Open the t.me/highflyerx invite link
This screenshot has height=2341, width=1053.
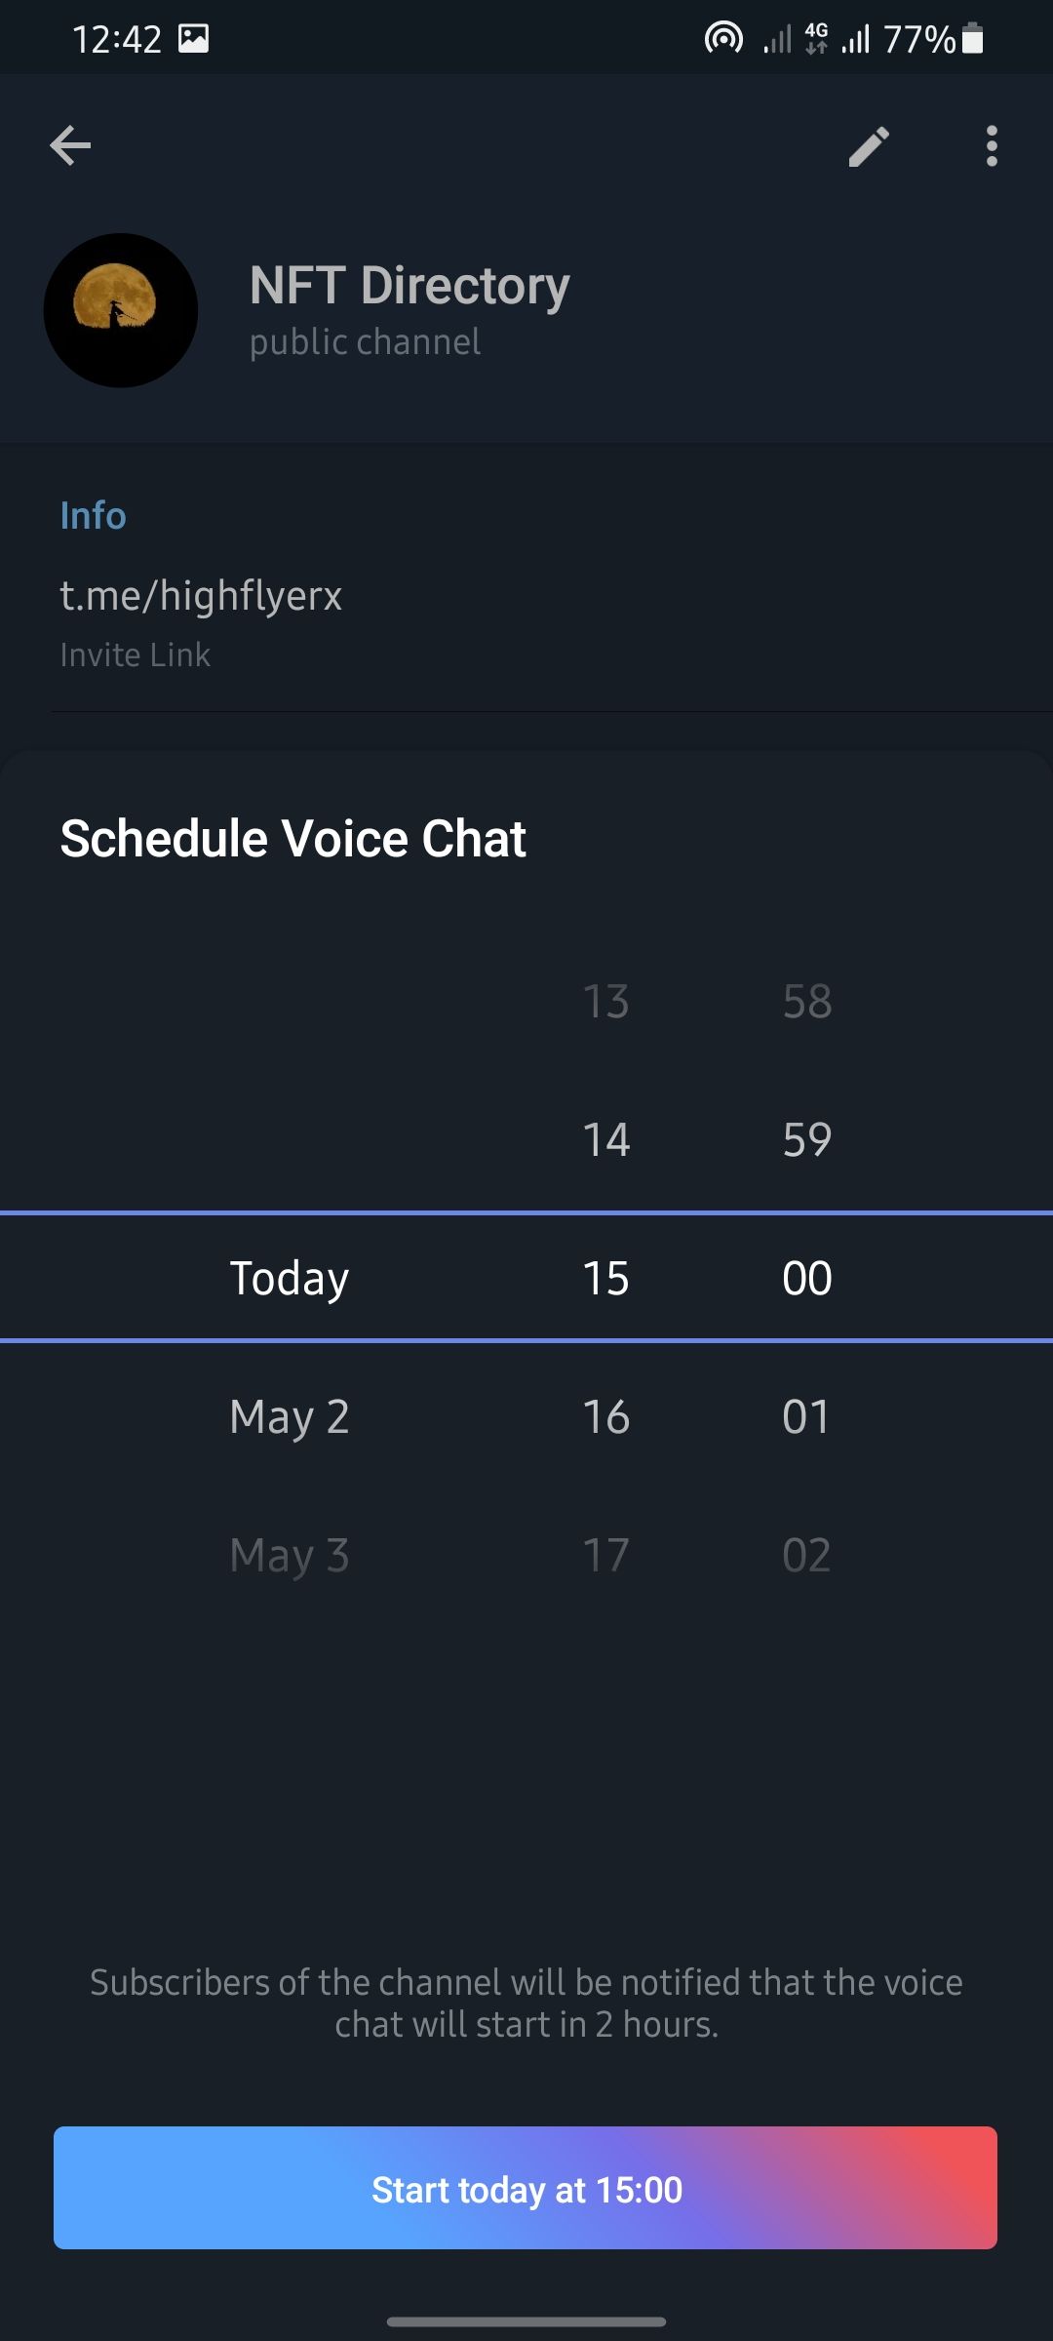click(201, 596)
